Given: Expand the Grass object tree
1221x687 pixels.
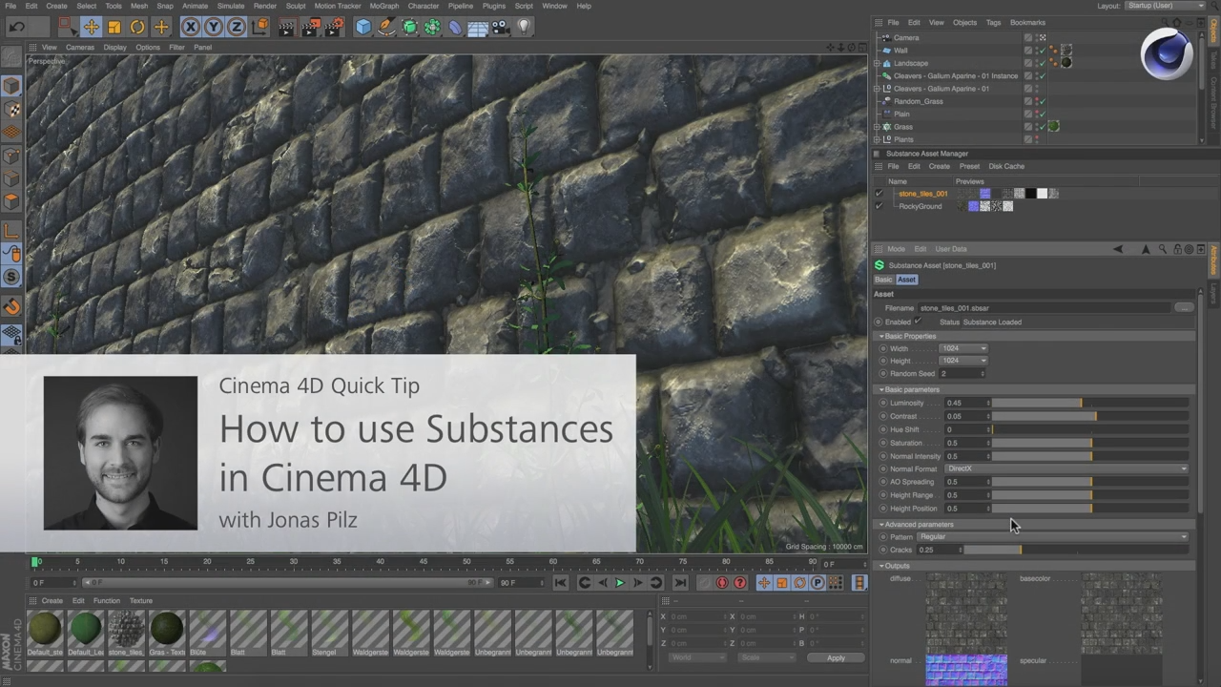Looking at the screenshot, I should click(877, 127).
